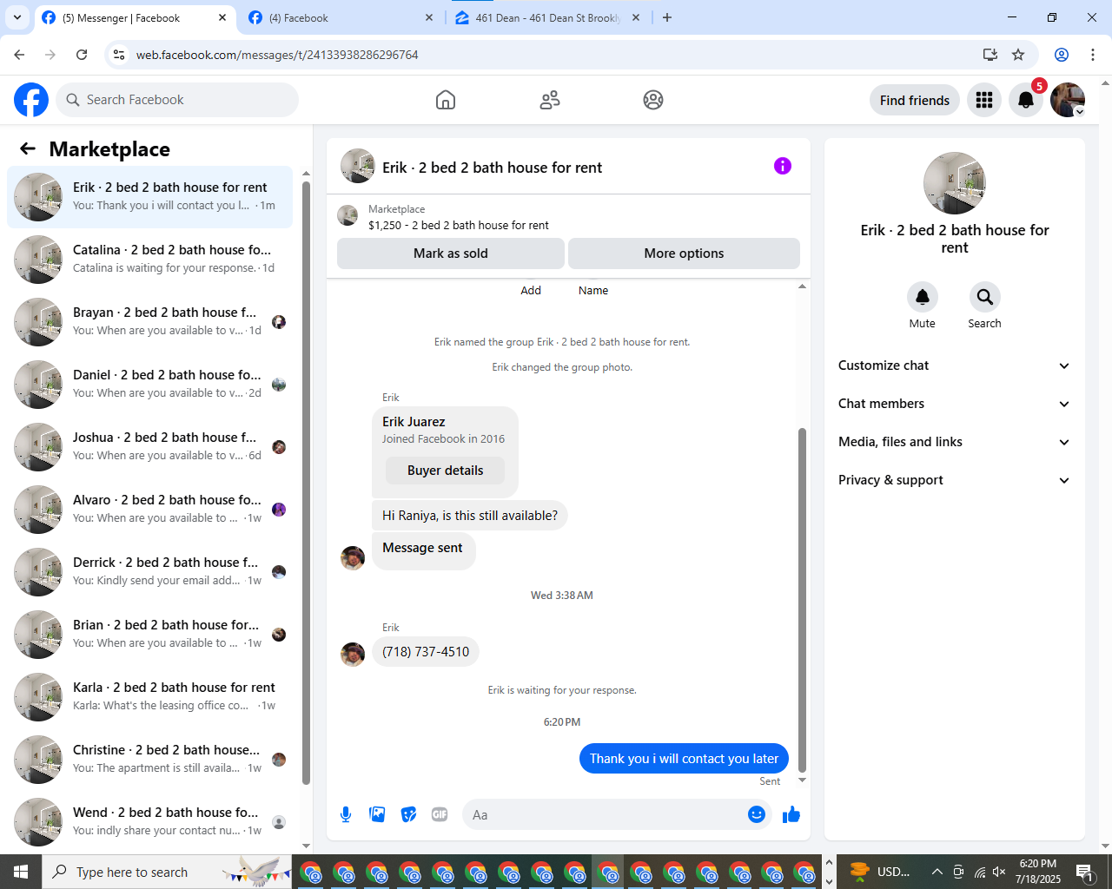Switch to the (4) Facebook tab
The image size is (1112, 889).
pos(341,17)
